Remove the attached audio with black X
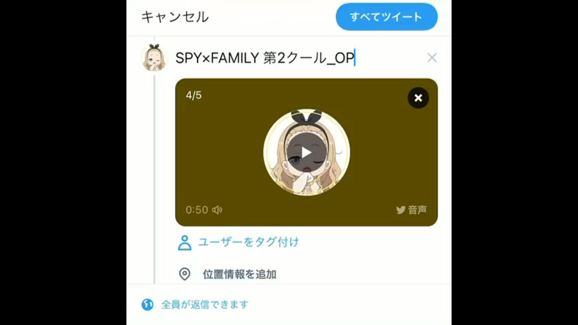Viewport: 578px width, 325px height. pyautogui.click(x=418, y=97)
